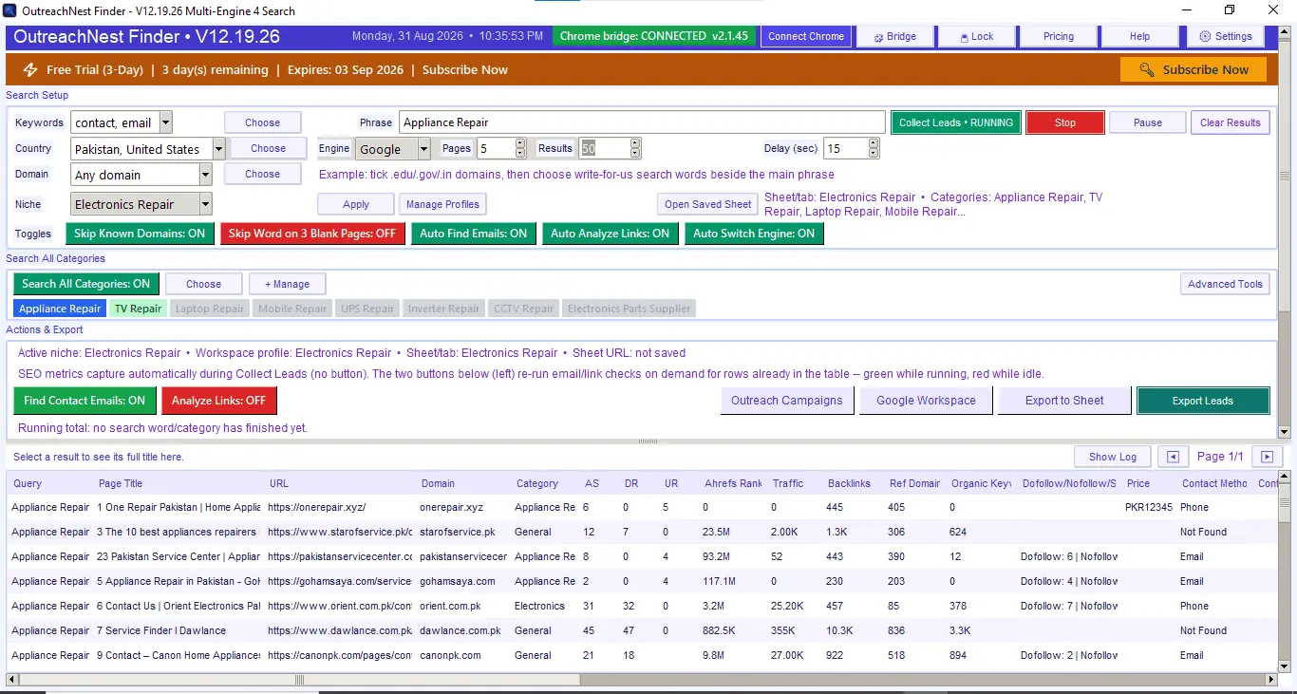Click the lightning bolt trial icon
The image size is (1297, 694).
coord(30,70)
